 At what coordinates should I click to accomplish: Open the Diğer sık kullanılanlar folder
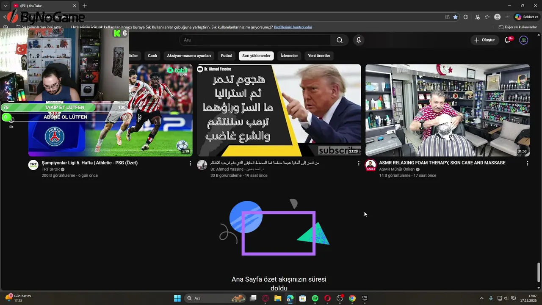coord(518,27)
